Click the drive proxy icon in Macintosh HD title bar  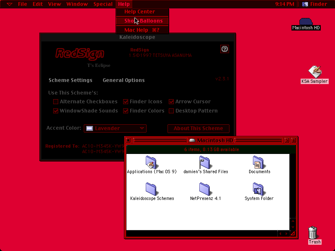192,141
